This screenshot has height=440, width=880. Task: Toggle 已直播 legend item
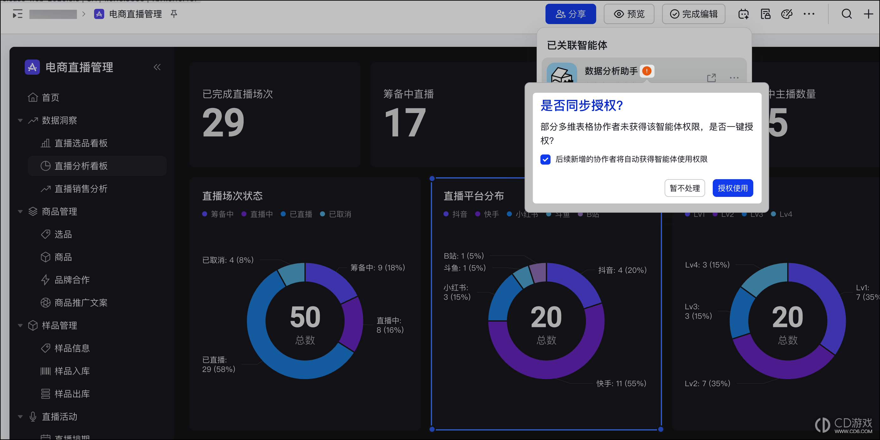297,214
